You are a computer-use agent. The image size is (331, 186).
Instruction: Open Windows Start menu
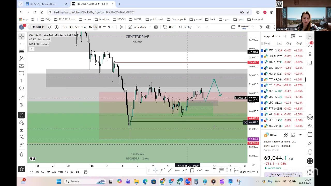tap(59, 181)
